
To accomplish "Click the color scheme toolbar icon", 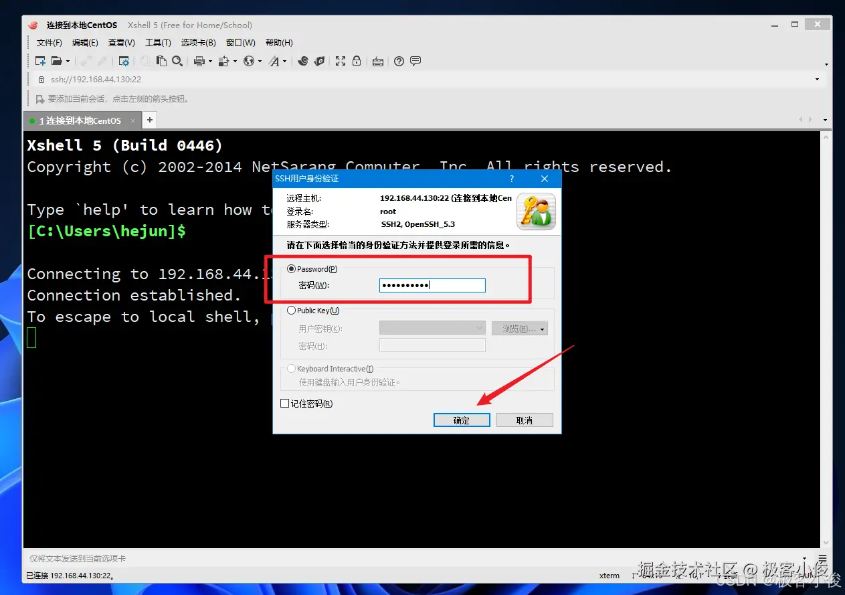I will coord(223,61).
